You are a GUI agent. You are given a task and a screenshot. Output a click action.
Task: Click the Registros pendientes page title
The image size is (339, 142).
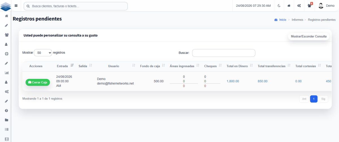click(x=37, y=19)
